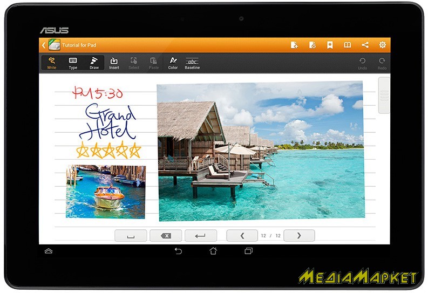This screenshot has width=428, height=293.
Task: Switch to Type mode
Action: [x=73, y=63]
